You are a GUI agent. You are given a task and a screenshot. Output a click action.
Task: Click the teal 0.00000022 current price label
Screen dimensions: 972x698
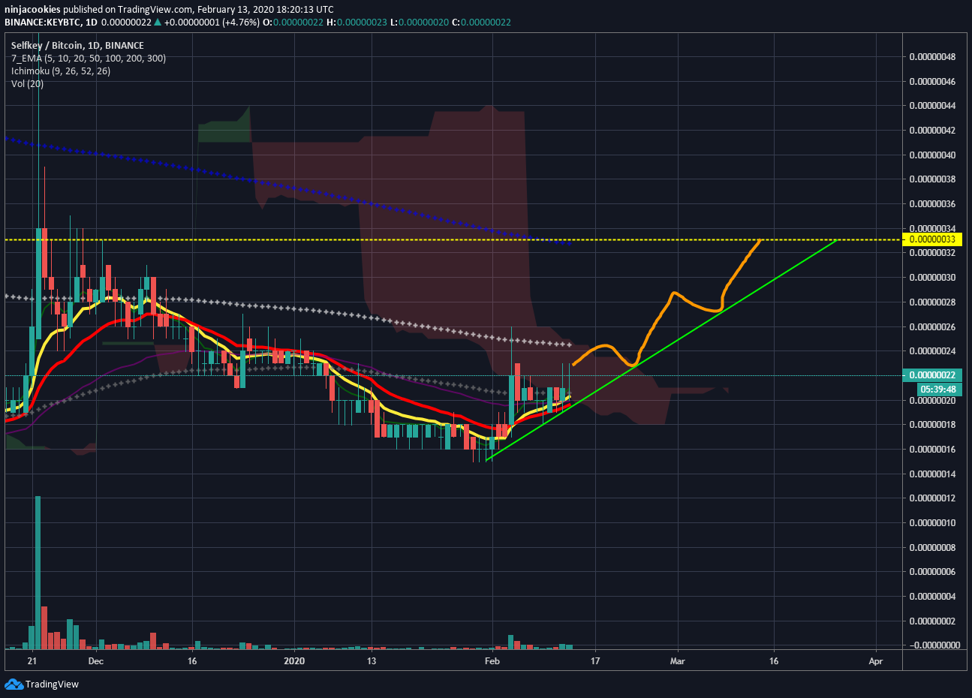(931, 375)
